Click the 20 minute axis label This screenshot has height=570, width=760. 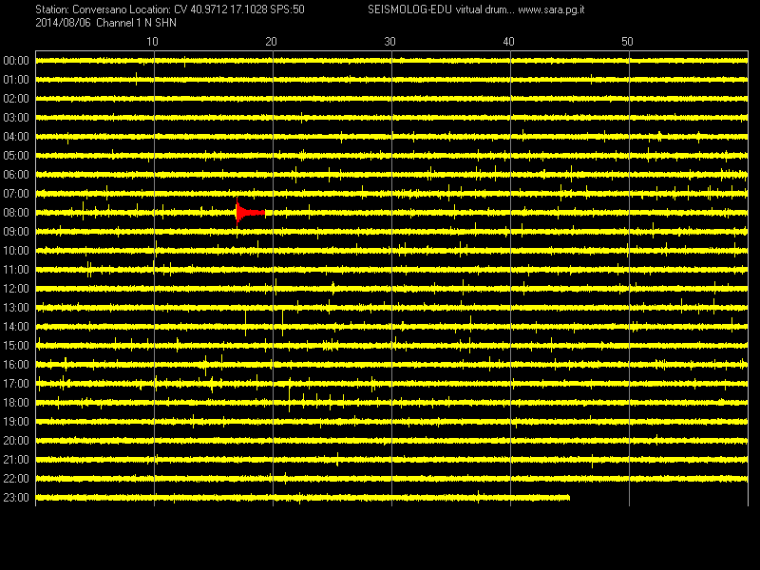(271, 42)
